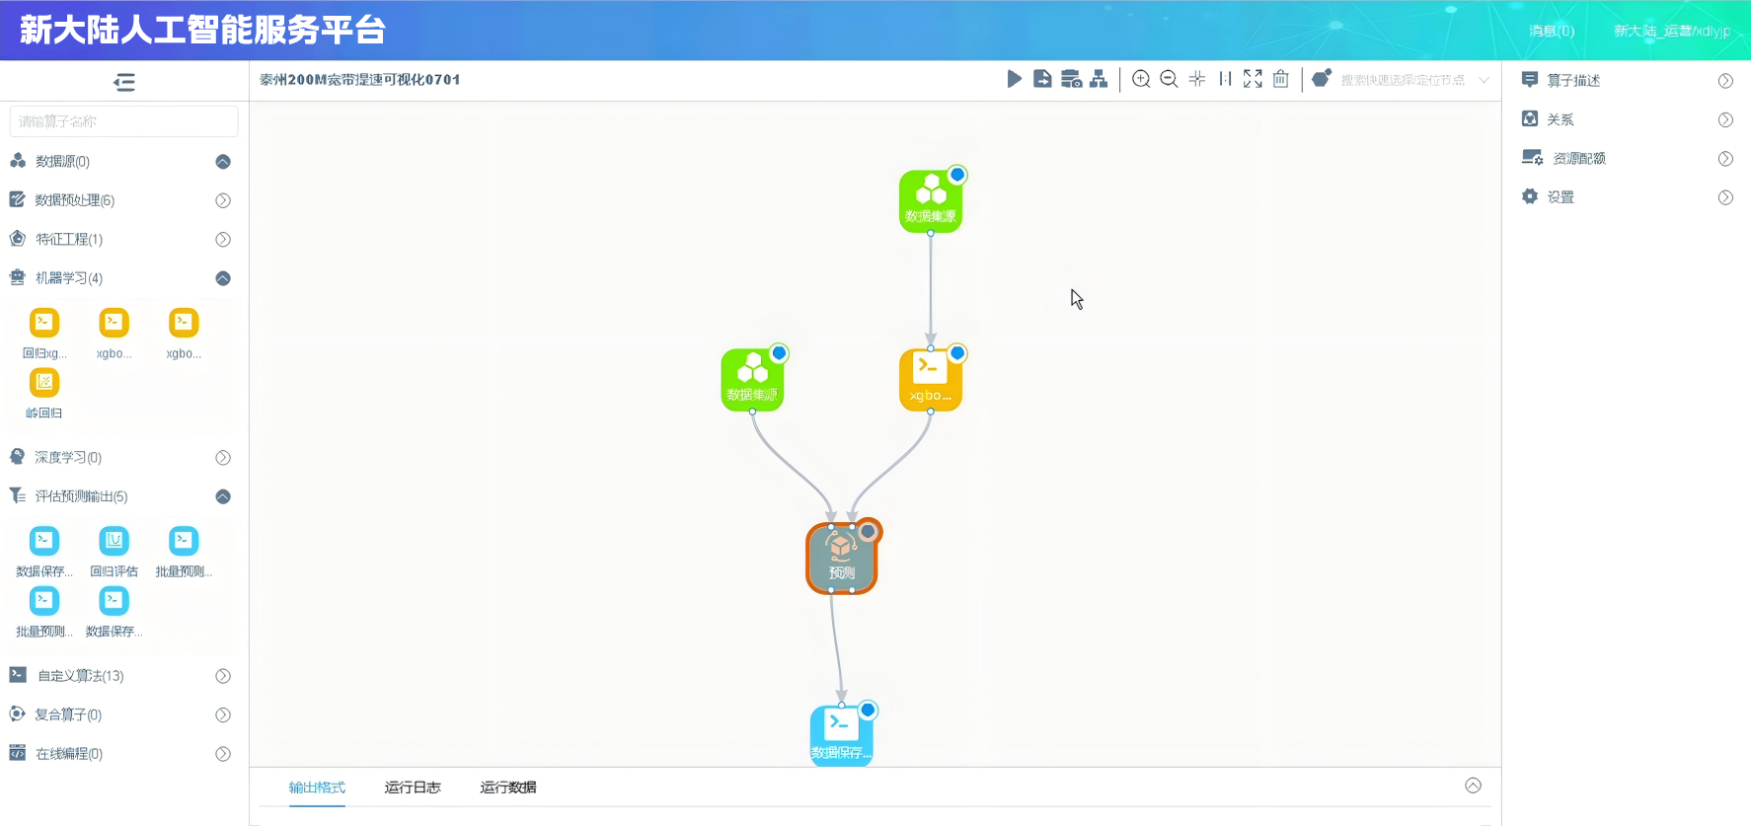Toggle the left sidebar collapse icon
1751x826 pixels.
click(x=124, y=82)
